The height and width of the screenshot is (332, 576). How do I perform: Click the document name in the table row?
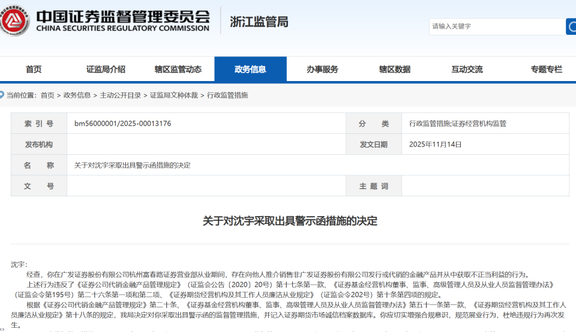132,166
